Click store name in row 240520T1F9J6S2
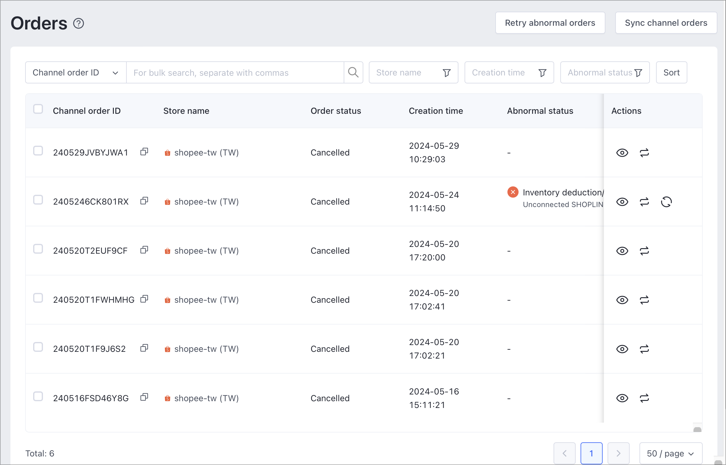Screen dimensions: 726x465 tap(207, 349)
